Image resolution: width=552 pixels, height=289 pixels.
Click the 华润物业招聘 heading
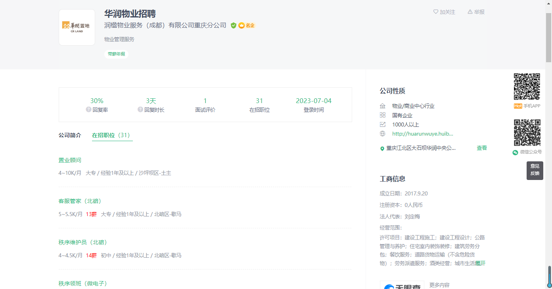tap(130, 13)
